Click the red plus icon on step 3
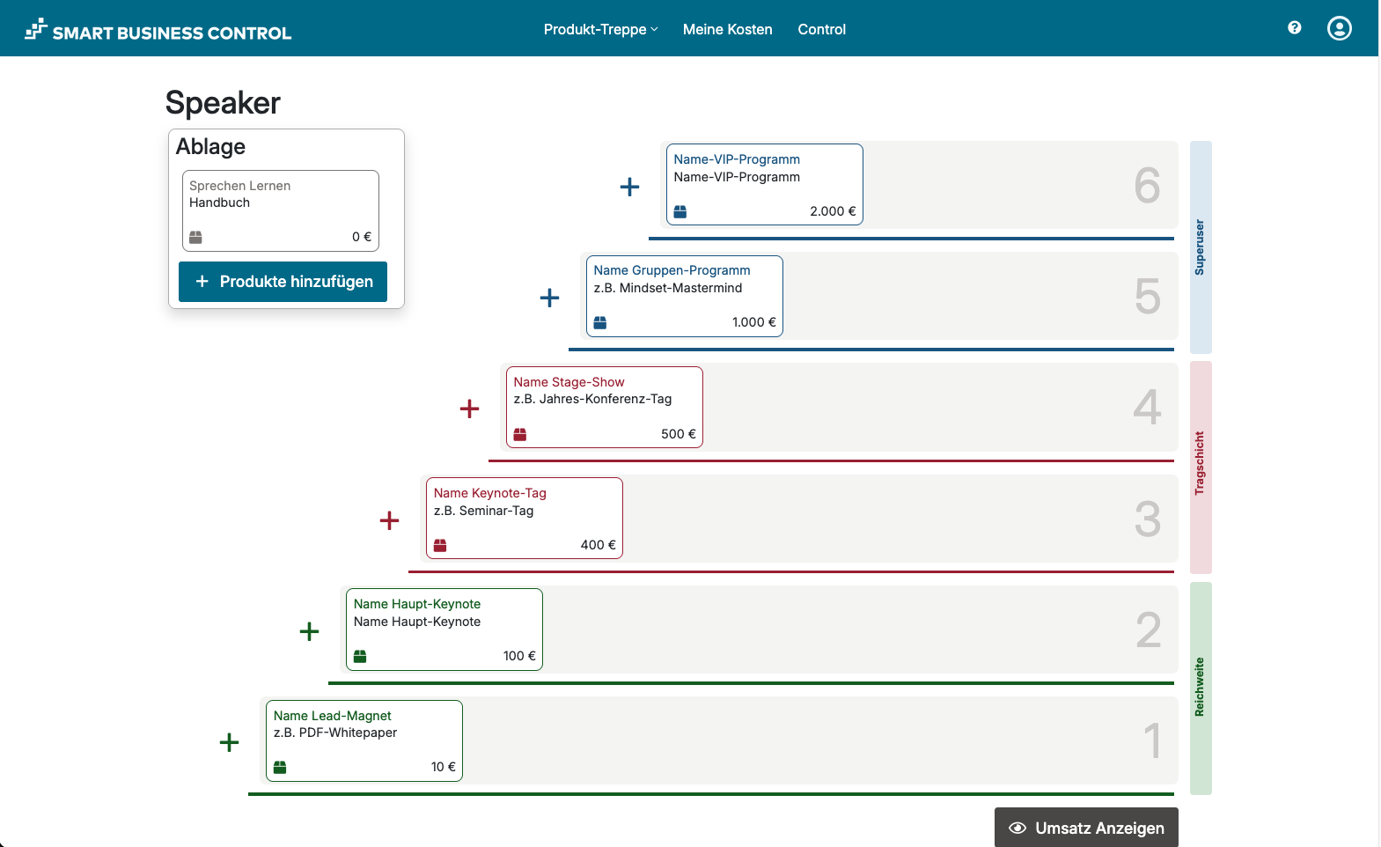This screenshot has width=1381, height=847. click(389, 520)
